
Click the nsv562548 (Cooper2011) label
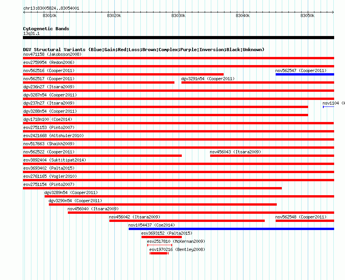[301, 217]
